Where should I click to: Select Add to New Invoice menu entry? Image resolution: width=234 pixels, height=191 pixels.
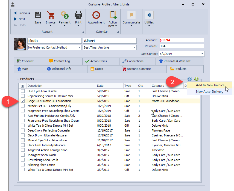click(210, 85)
